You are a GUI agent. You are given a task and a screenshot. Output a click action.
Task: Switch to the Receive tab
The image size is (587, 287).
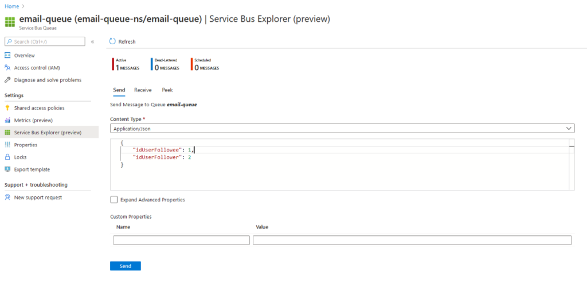[143, 90]
